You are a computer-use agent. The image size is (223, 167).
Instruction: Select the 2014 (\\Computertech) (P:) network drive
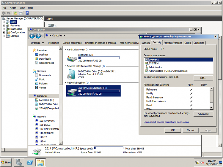click(93, 91)
